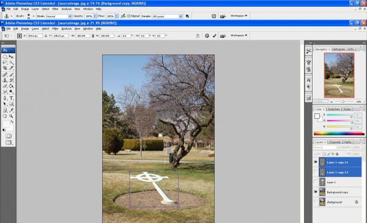
Task: Commit the transform with the checkmark
Action: [x=214, y=36]
